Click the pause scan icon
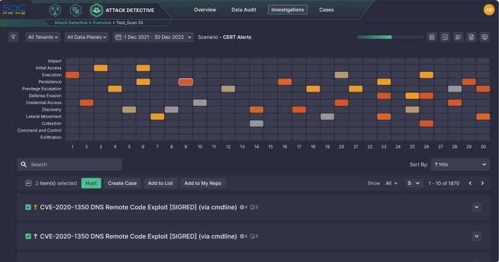The height and width of the screenshot is (262, 499). pos(431,37)
